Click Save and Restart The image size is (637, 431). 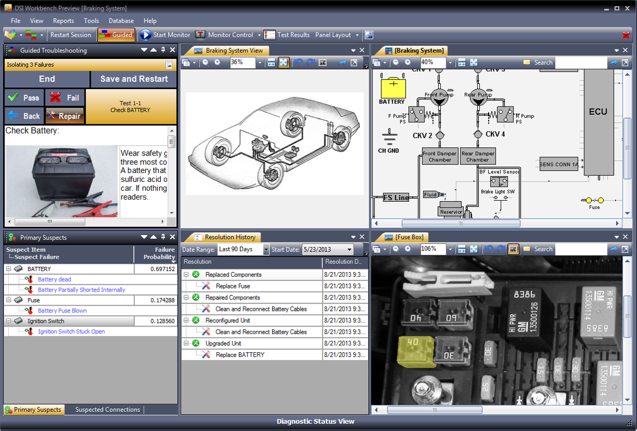[134, 79]
